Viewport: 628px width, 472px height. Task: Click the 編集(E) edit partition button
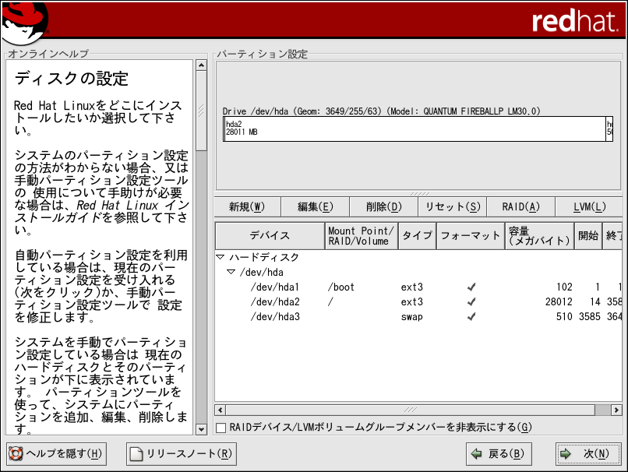pyautogui.click(x=316, y=207)
